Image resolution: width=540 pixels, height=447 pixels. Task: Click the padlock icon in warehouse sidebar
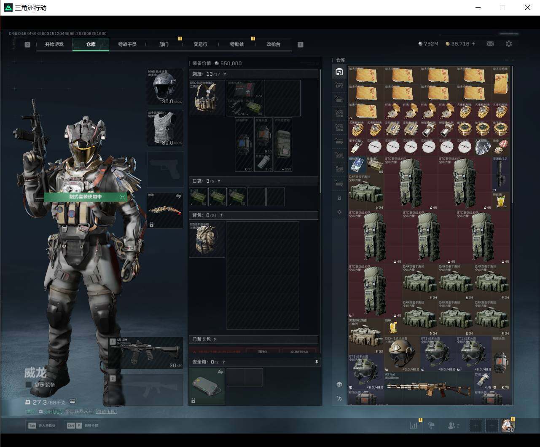pyautogui.click(x=339, y=198)
